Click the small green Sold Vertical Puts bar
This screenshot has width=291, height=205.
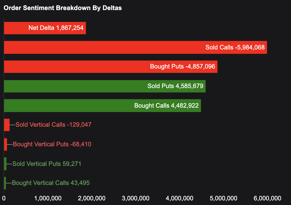[5, 164]
